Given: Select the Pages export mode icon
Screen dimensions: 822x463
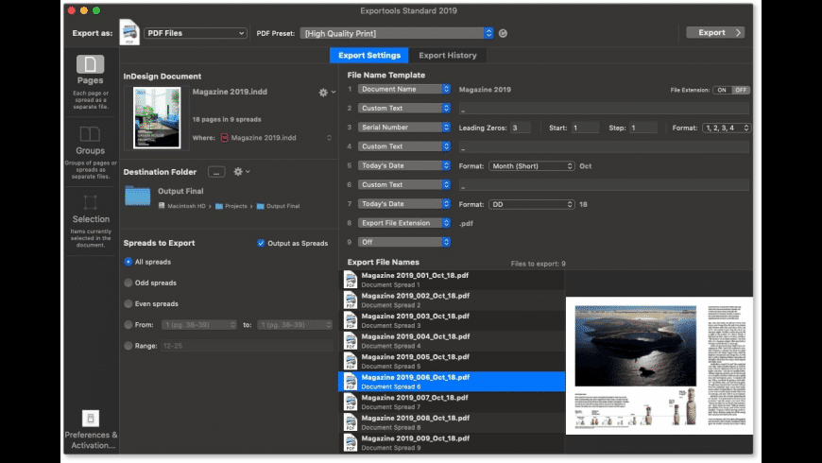Looking at the screenshot, I should (90, 64).
